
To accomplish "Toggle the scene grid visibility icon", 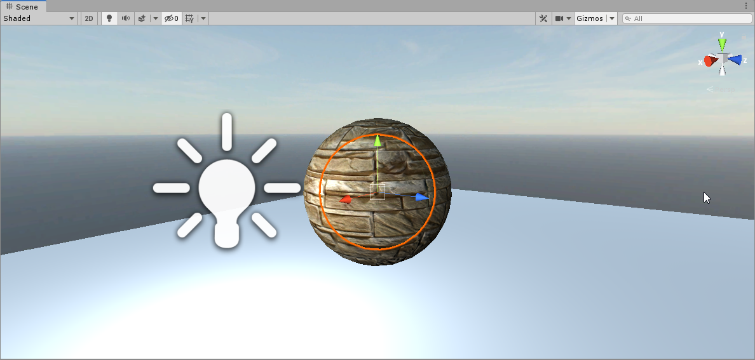I will [x=189, y=18].
